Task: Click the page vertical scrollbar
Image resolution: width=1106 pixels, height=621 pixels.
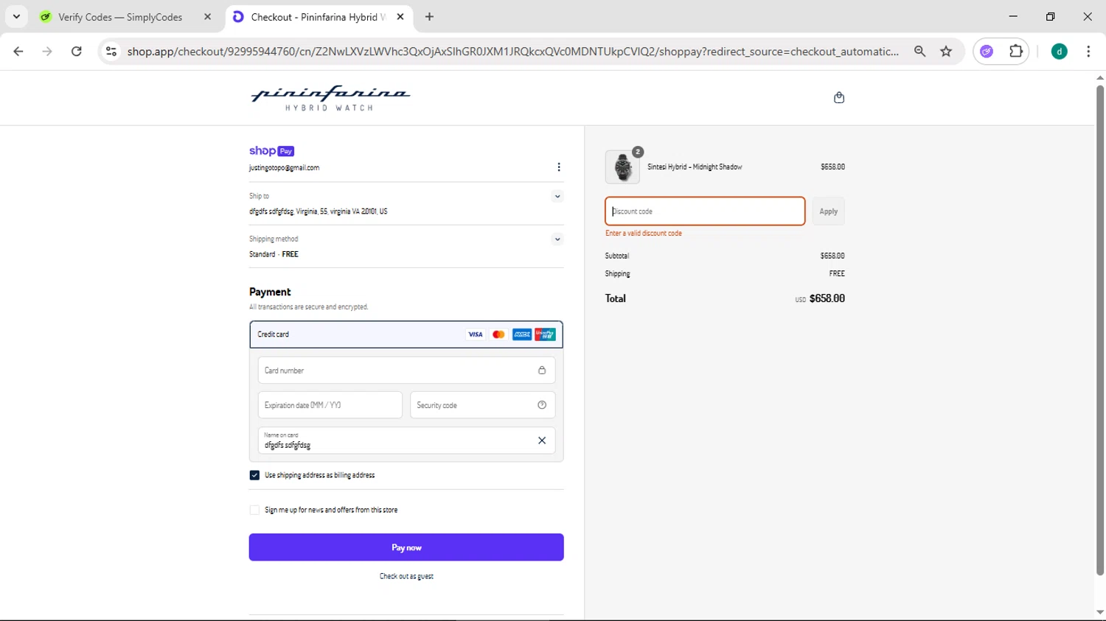Action: tap(1100, 330)
